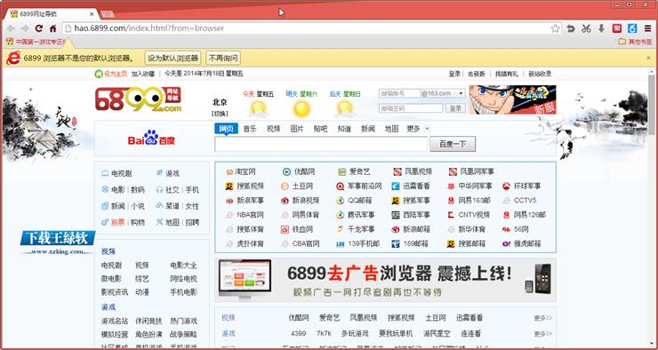Click today's weather sun icon

pos(258,109)
